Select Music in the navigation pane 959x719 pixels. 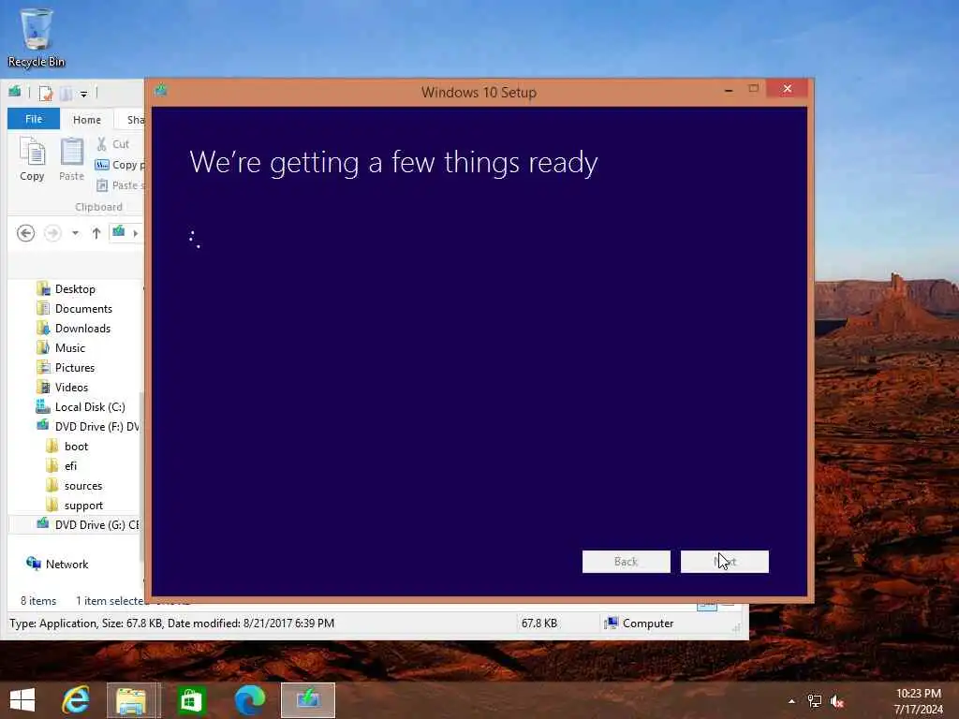(69, 348)
